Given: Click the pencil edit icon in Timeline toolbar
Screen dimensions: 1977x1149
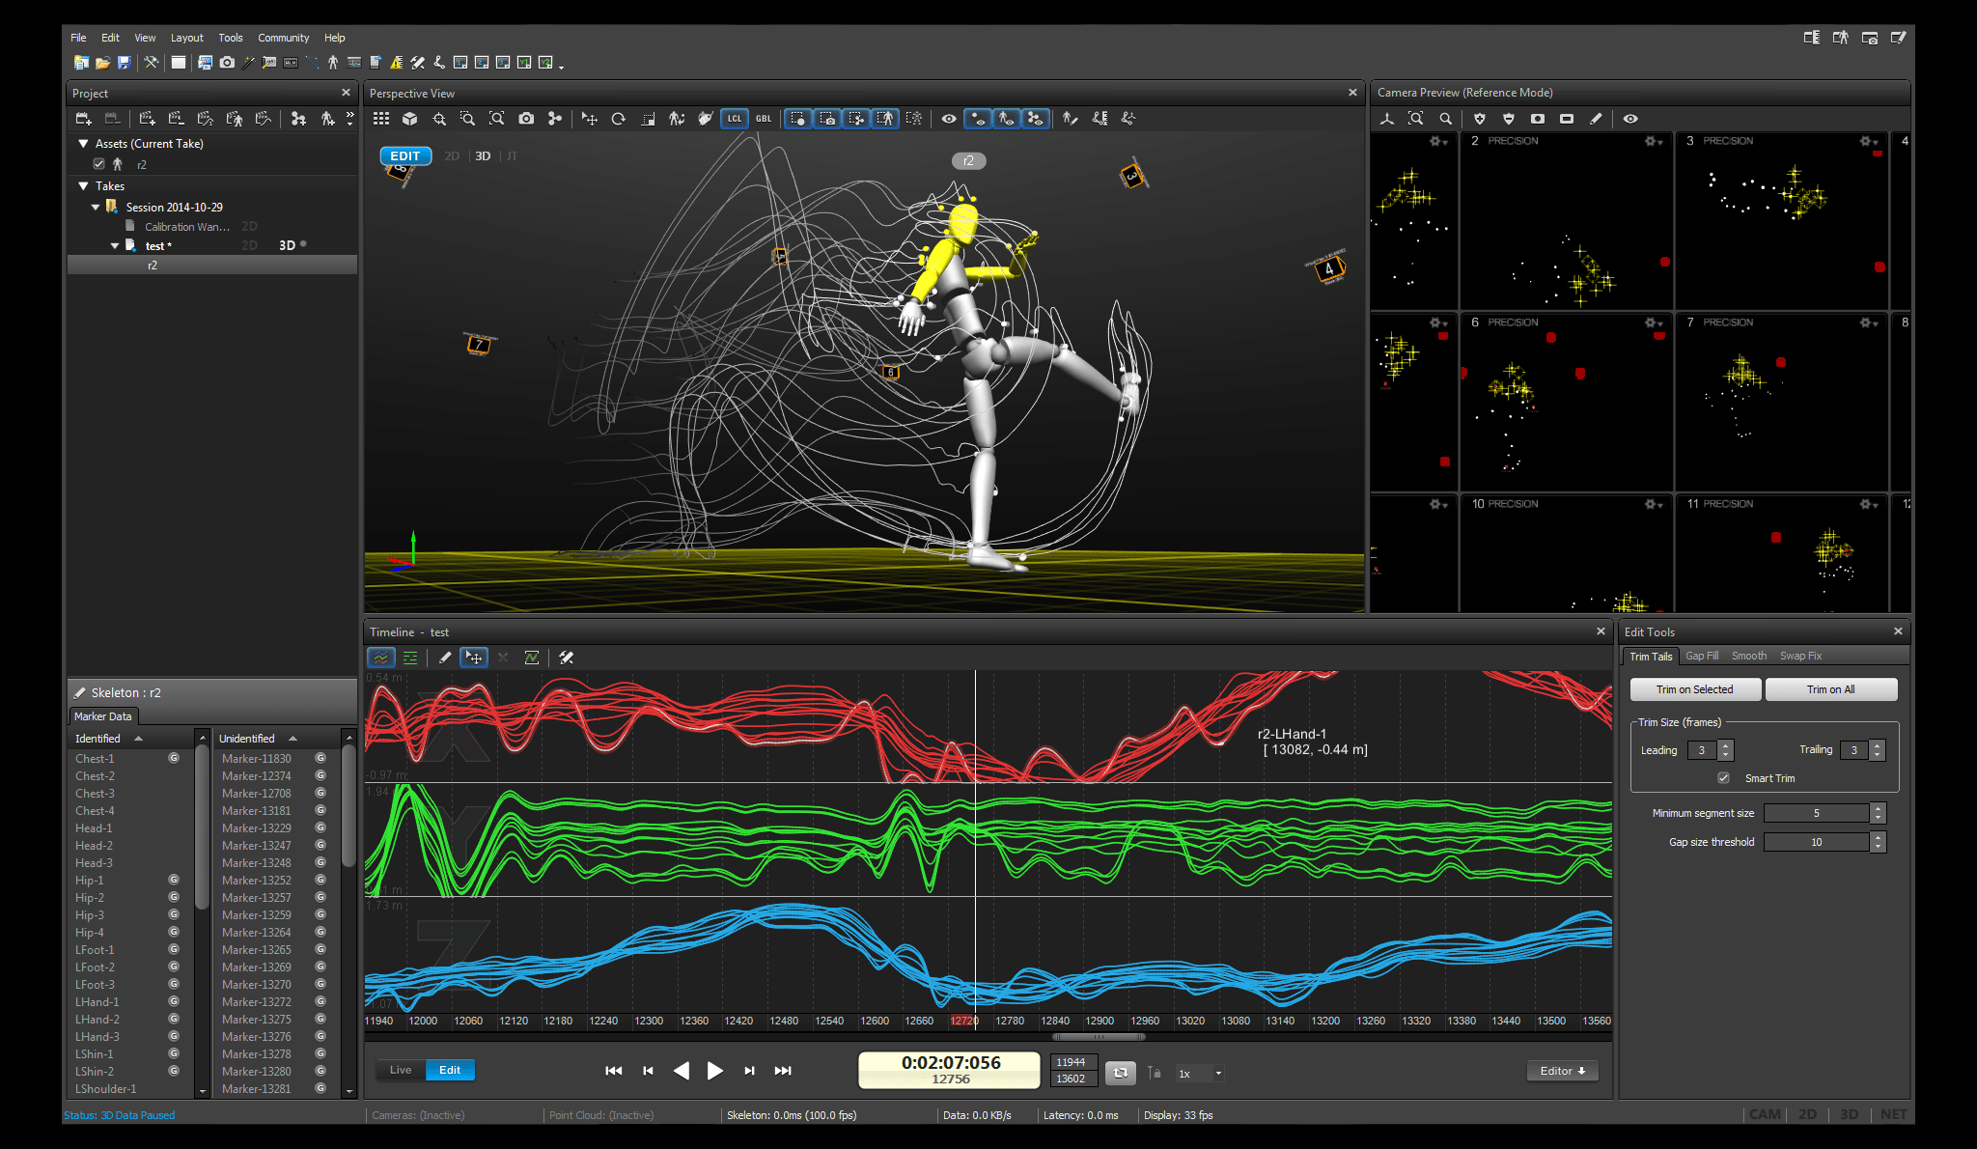Looking at the screenshot, I should tap(445, 658).
